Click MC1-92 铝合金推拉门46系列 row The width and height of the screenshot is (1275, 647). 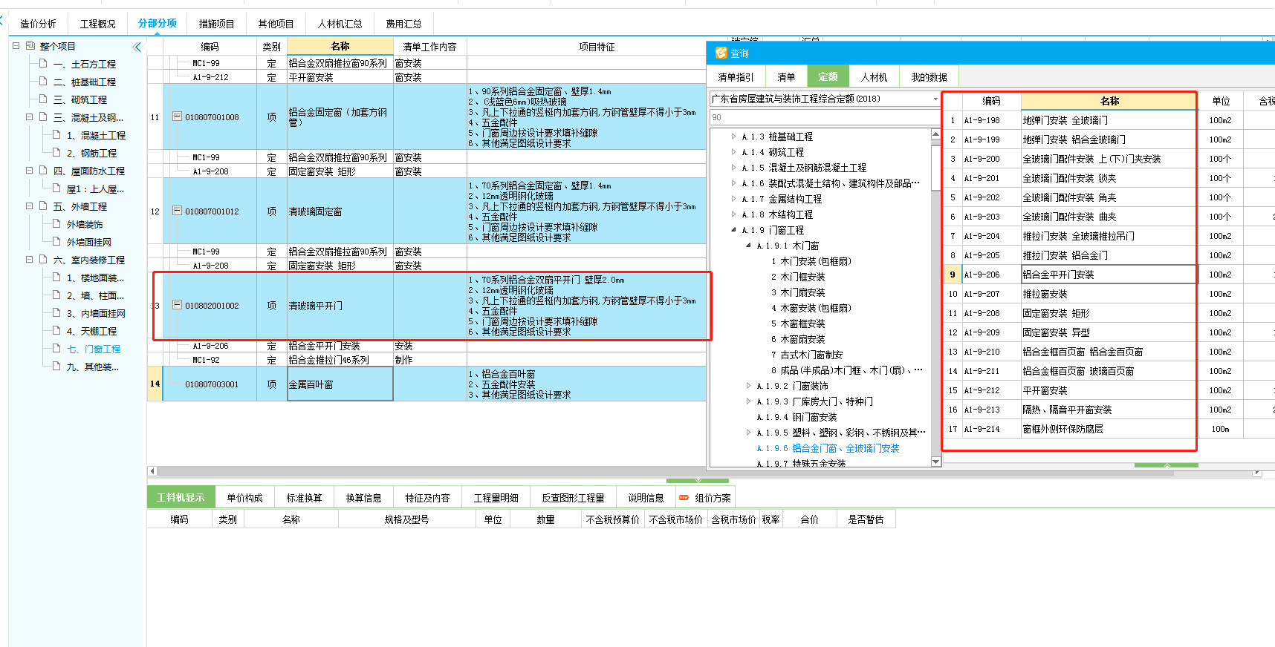[x=427, y=360]
